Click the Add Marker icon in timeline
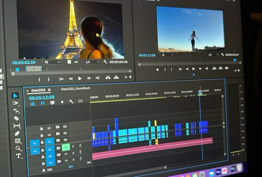The image size is (262, 177). pos(62,102)
